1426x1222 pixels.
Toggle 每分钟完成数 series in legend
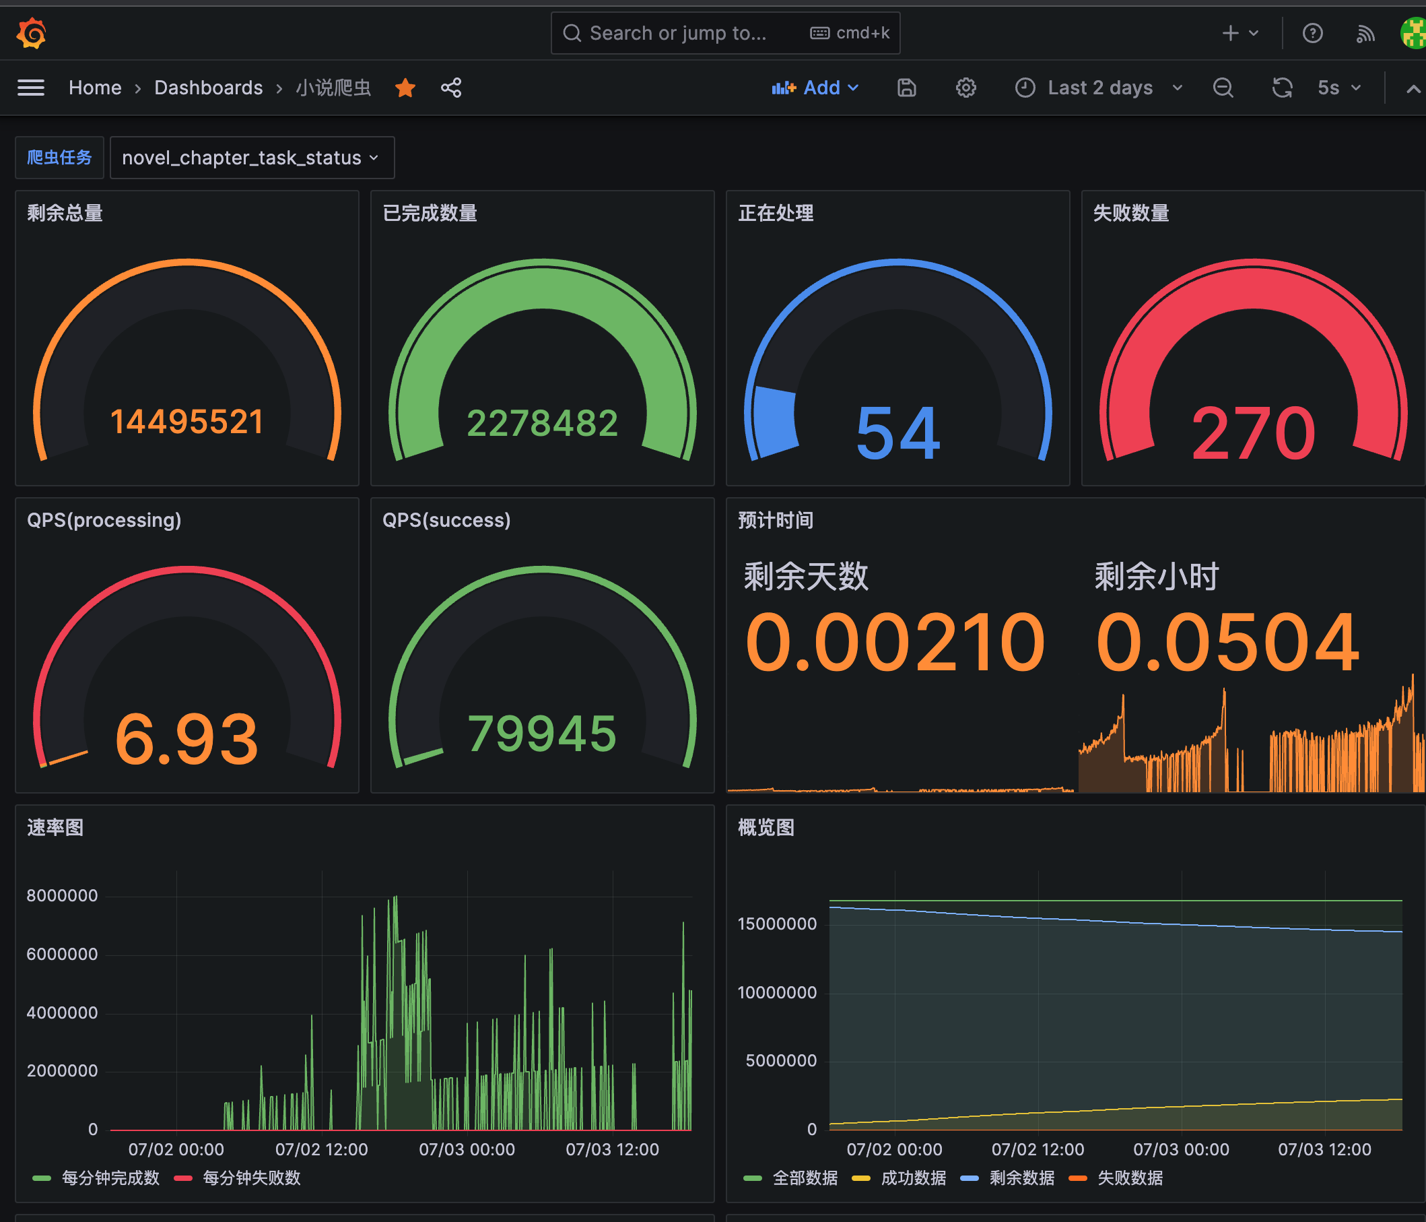(x=110, y=1178)
